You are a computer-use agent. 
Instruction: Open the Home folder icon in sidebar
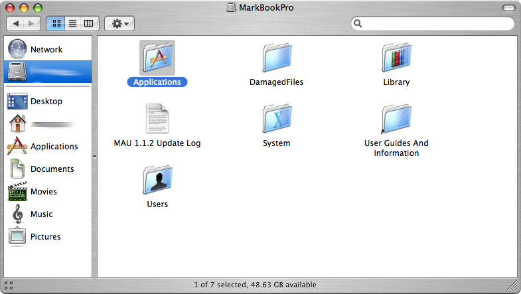(x=17, y=123)
